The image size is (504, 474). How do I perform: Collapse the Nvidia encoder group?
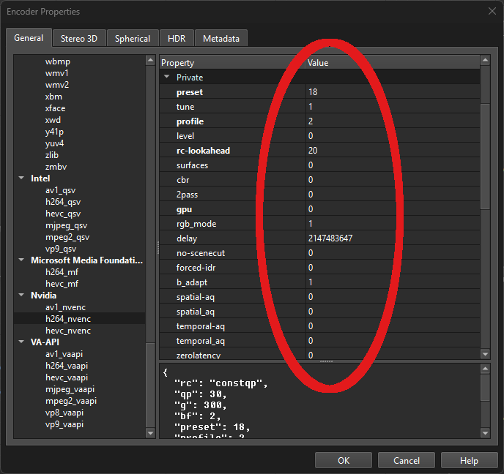click(21, 296)
